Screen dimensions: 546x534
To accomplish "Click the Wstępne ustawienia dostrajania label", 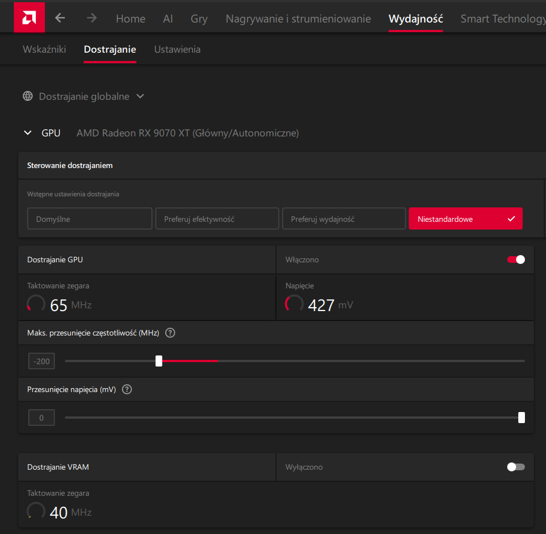I will tap(73, 194).
